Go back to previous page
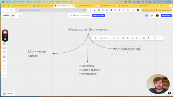Screen dimensions: 173x97 (3, 10)
